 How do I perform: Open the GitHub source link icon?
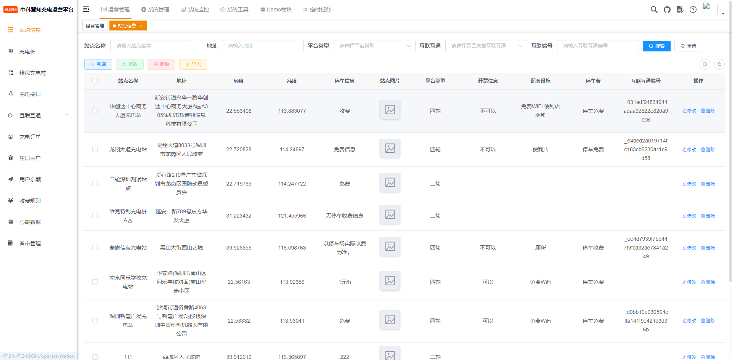[x=667, y=10]
